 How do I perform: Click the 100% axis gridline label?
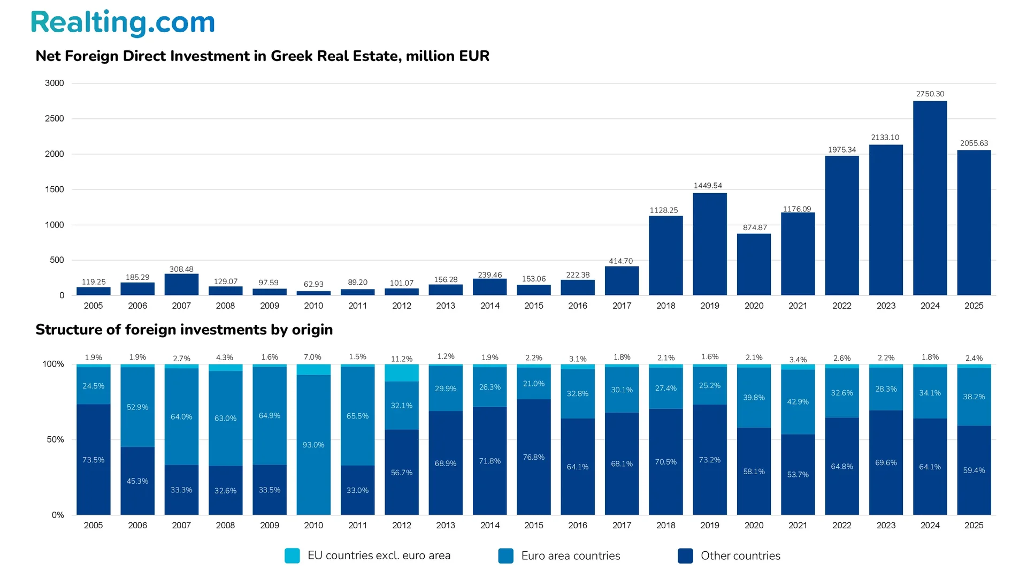(x=53, y=364)
